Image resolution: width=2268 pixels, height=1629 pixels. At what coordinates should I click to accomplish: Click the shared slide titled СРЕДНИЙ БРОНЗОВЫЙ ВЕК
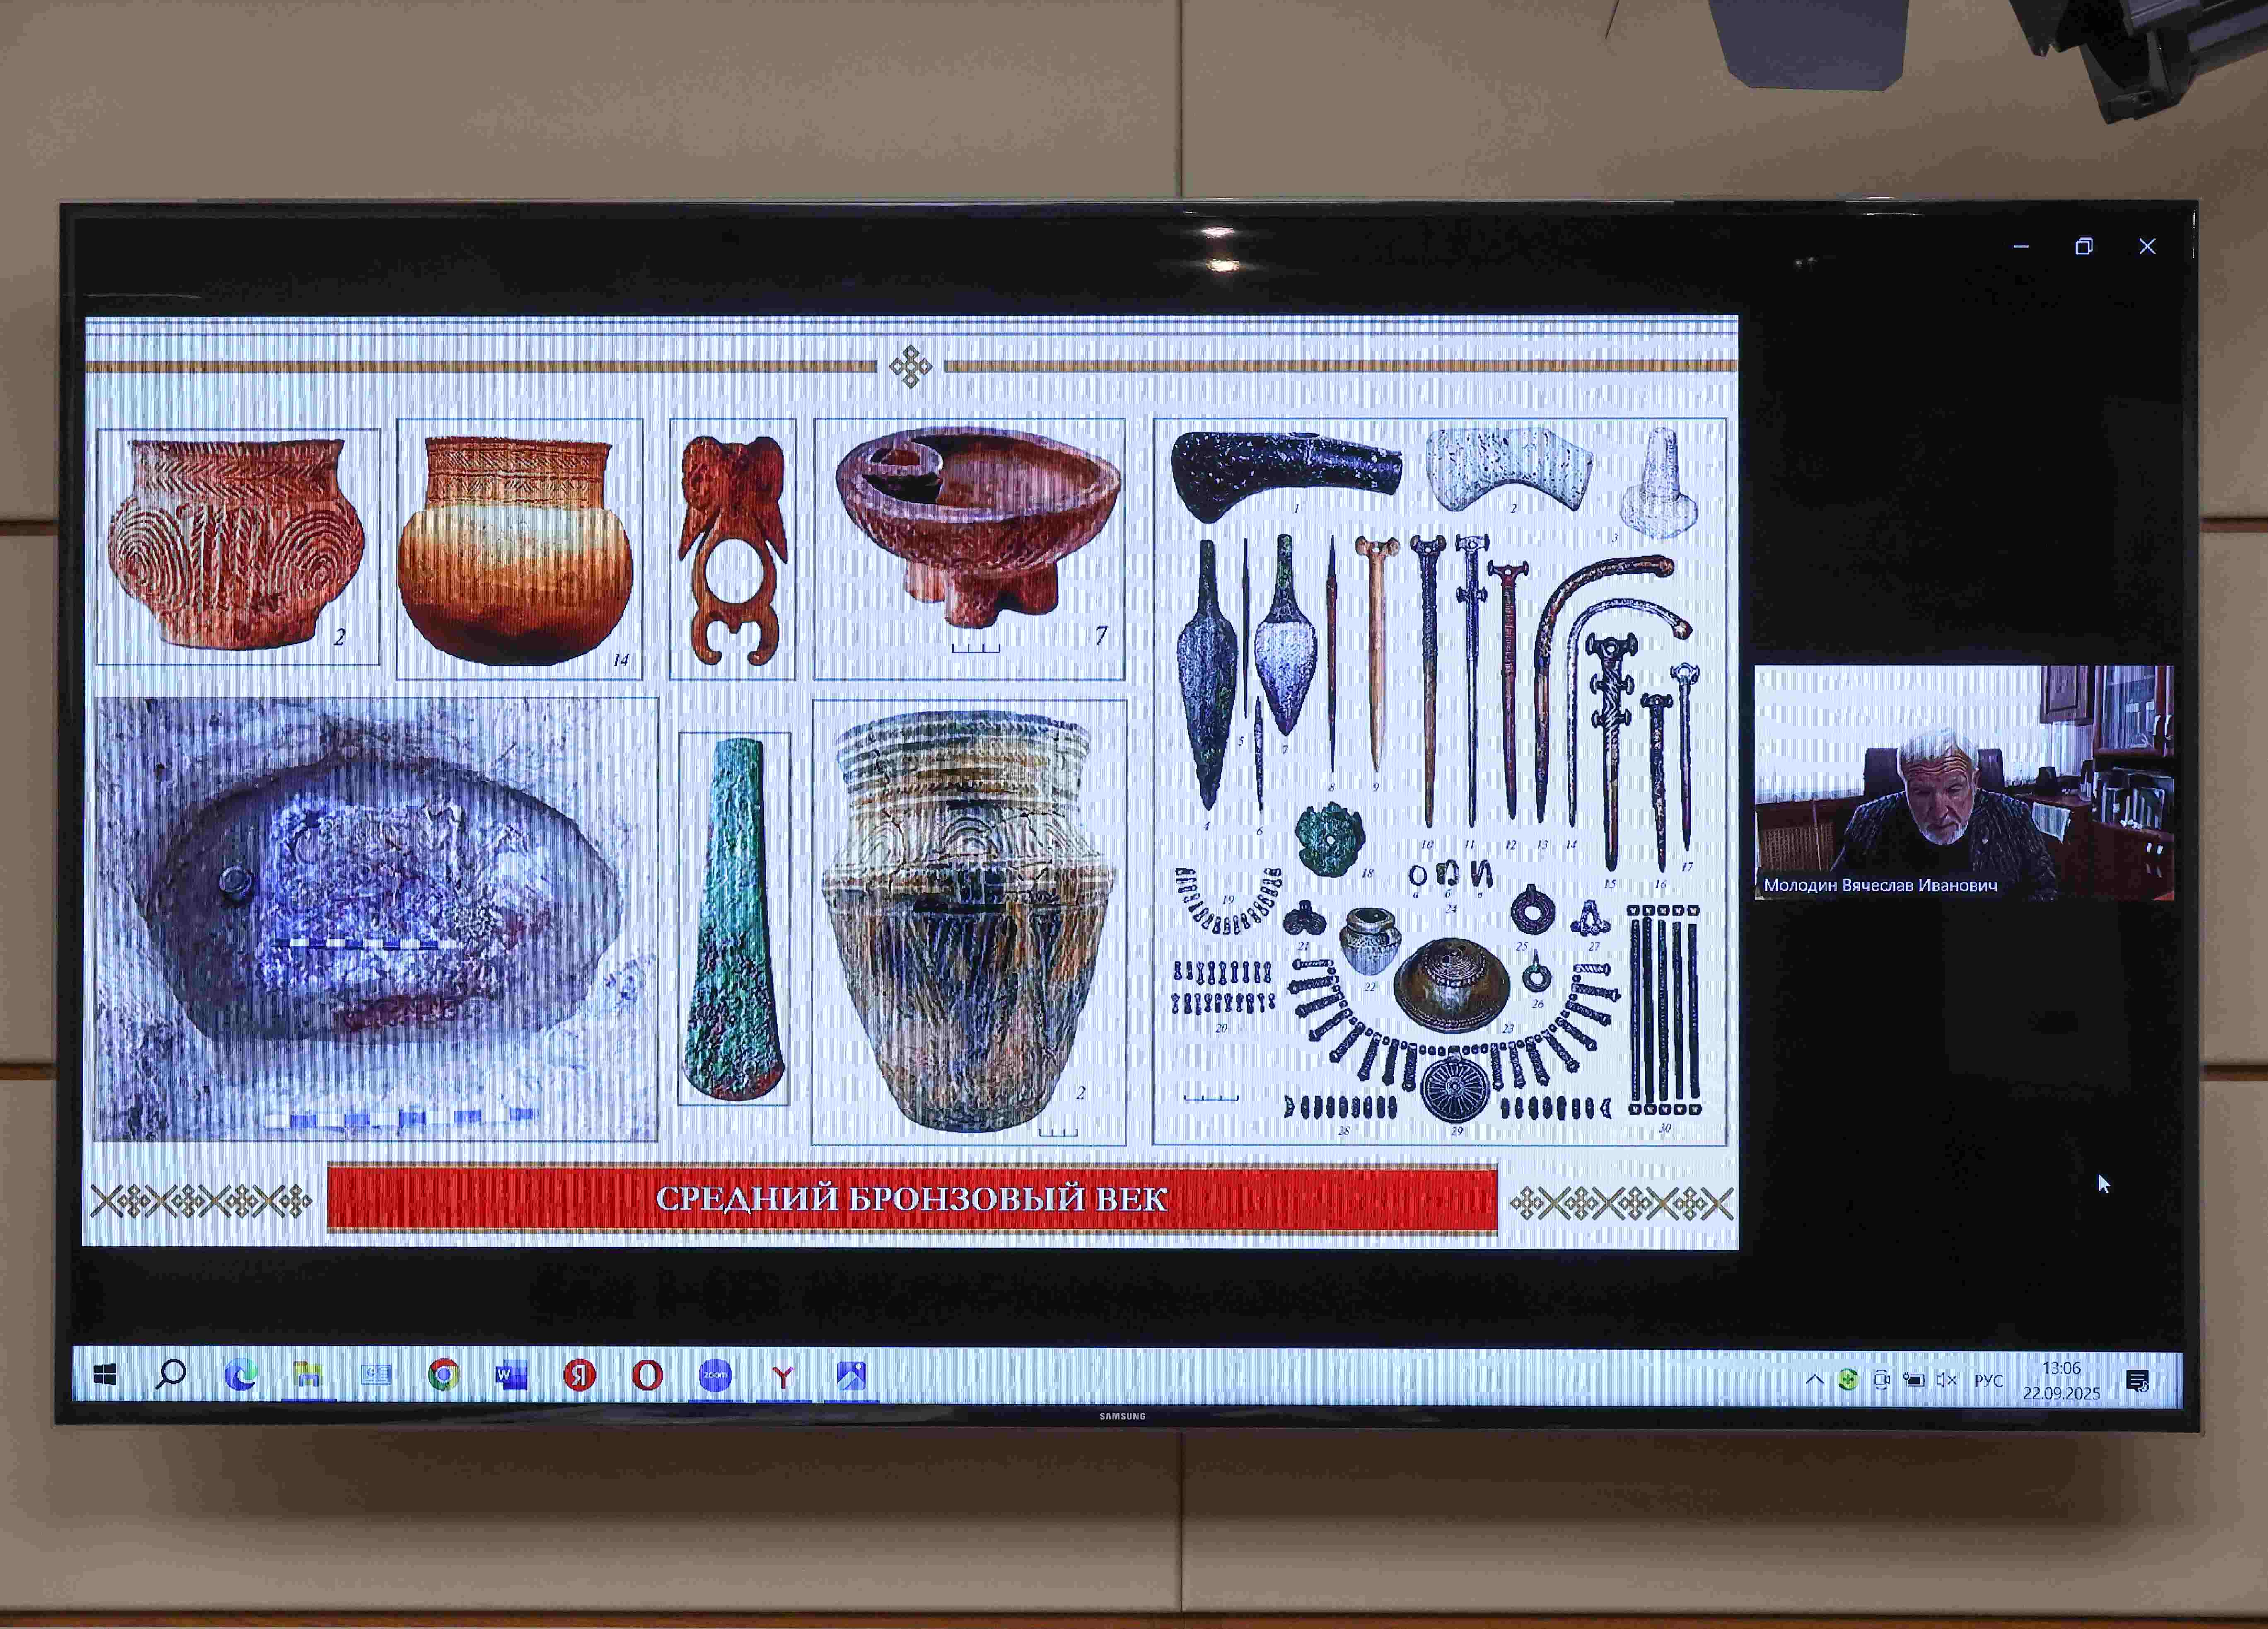pyautogui.click(x=911, y=782)
